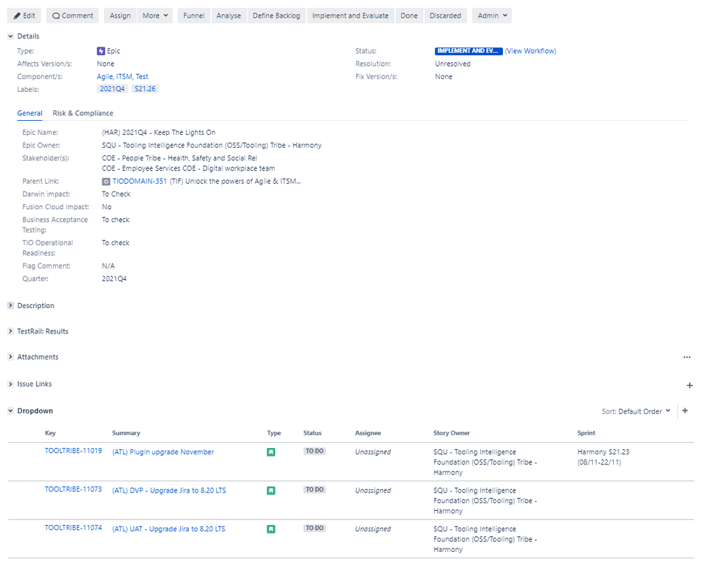Open issue TOOLTRIBE-11073
The width and height of the screenshot is (705, 561).
pyautogui.click(x=73, y=490)
